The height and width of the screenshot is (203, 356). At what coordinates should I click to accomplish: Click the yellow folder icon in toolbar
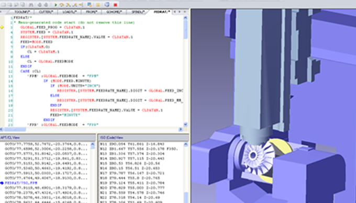98,5
